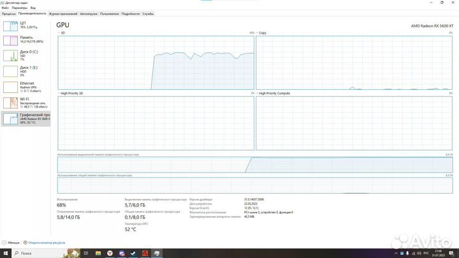Open the notification center icon
459x258 pixels.
pos(451,254)
